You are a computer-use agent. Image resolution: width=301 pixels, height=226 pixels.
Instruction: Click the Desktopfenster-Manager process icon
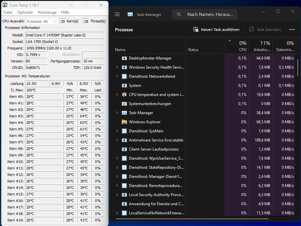point(124,58)
